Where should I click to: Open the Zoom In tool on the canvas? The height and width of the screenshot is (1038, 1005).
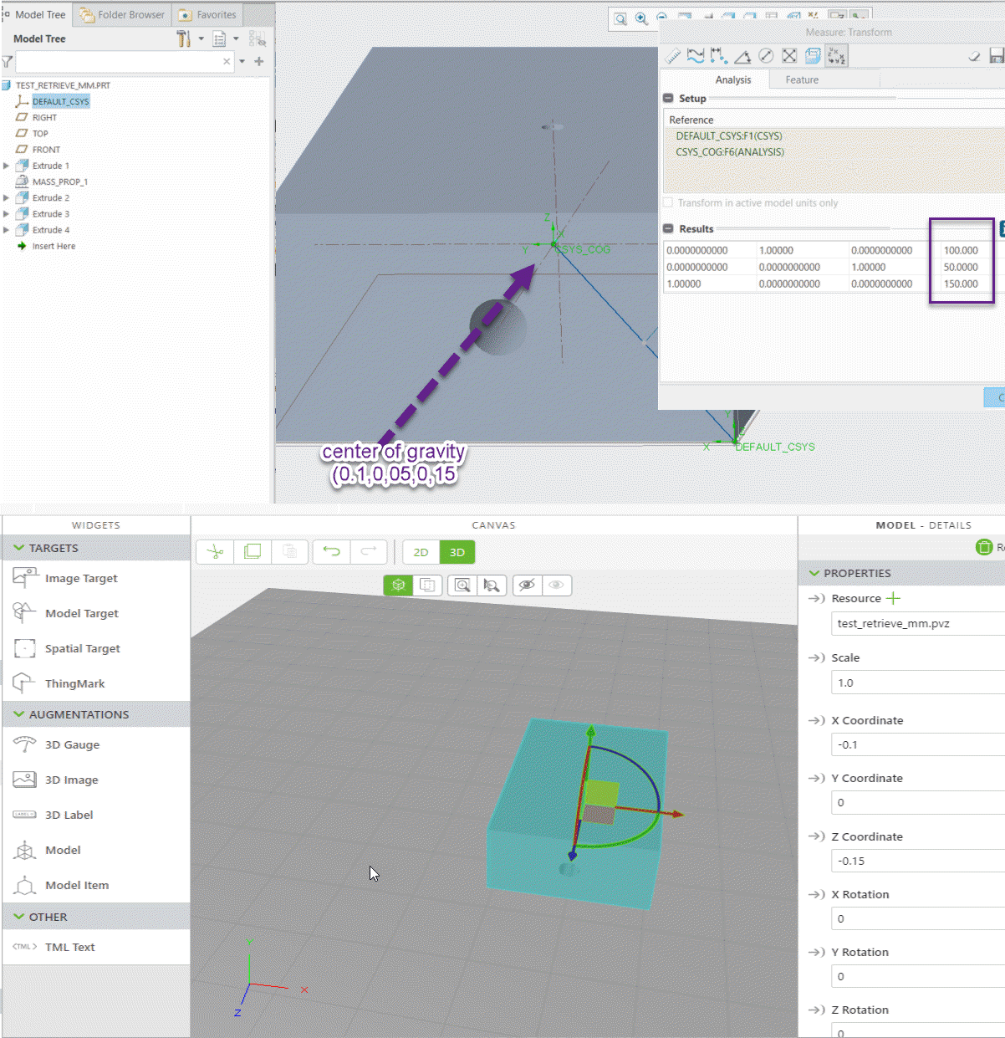462,585
